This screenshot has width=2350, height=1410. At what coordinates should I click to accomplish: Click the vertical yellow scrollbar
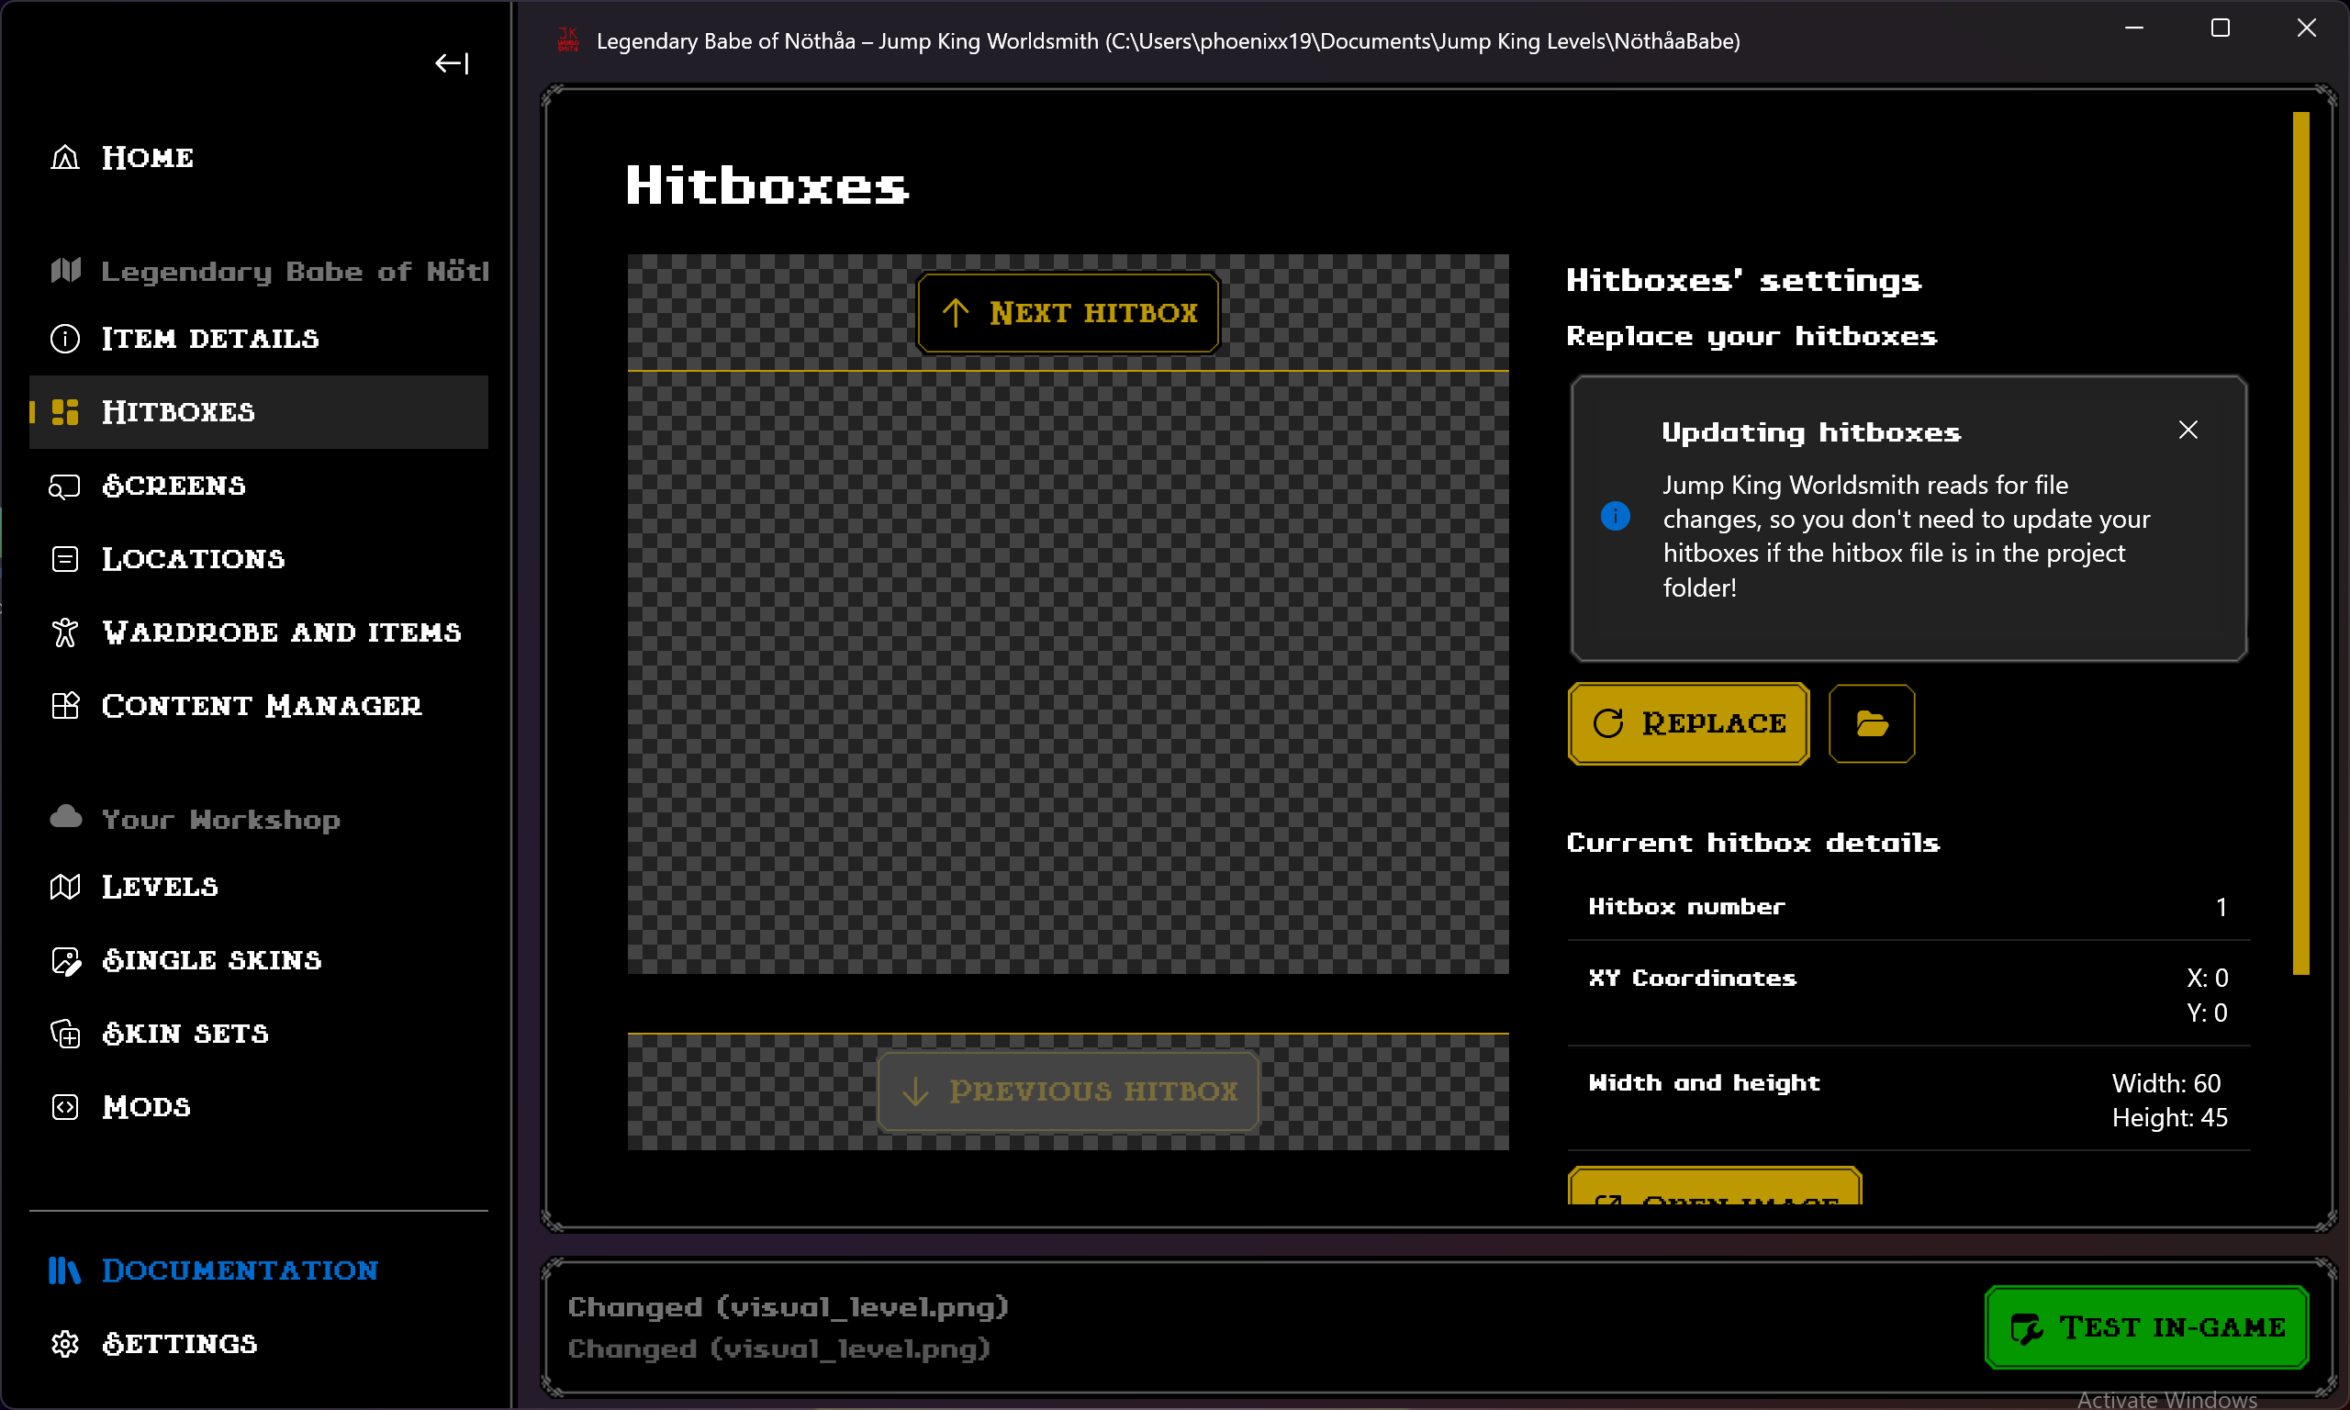pos(2300,543)
